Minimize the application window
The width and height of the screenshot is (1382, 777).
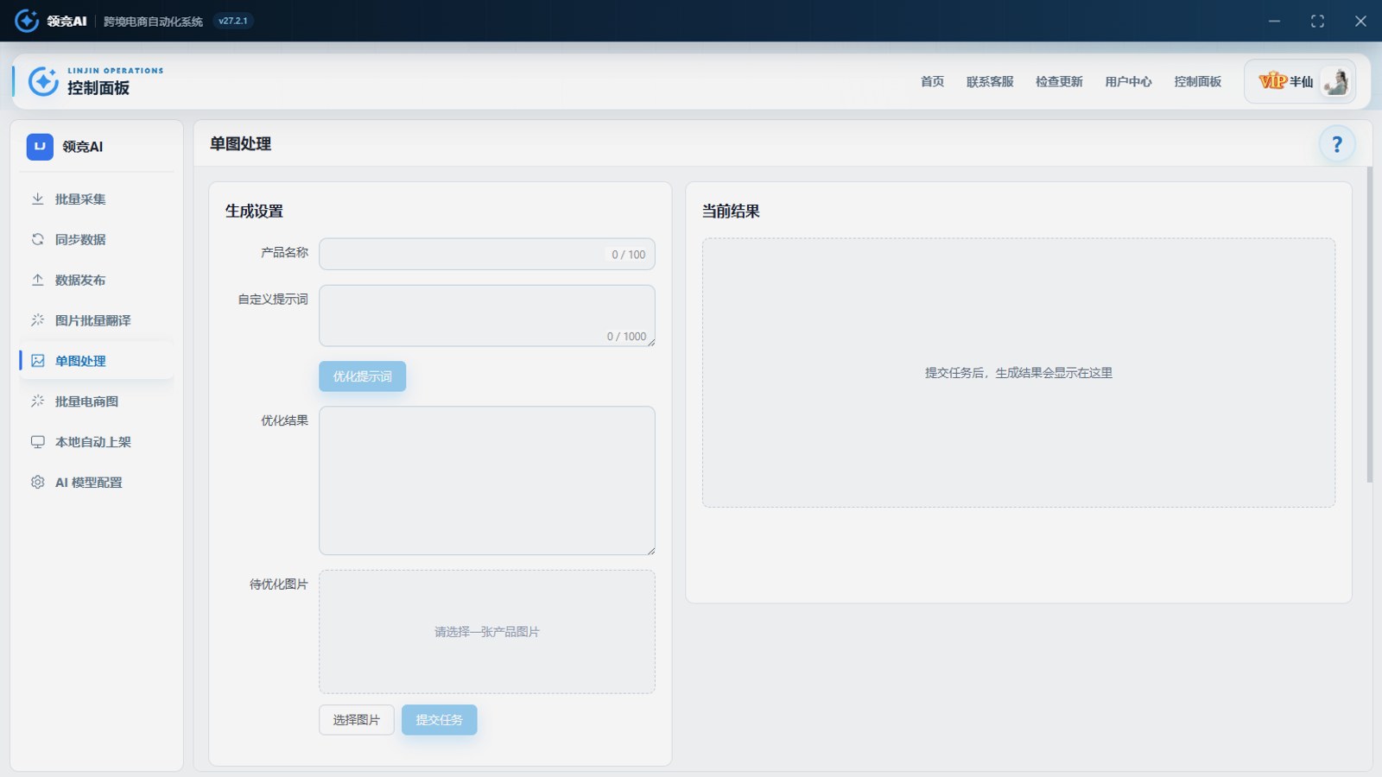[1274, 21]
